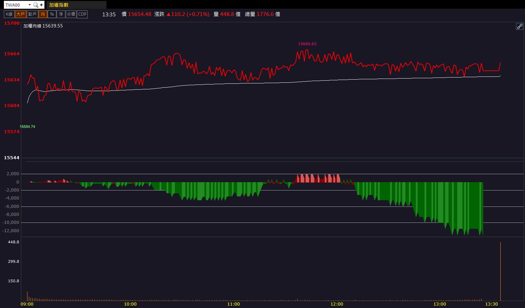Viewport: 525px width, 308px height.
Task: Toggle the 散戶 retail-trader indicator
Action: (x=32, y=14)
